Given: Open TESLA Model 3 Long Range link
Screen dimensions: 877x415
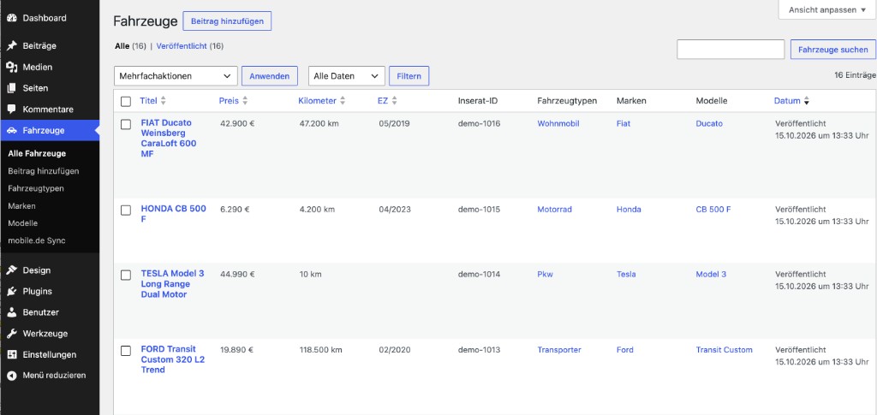Looking at the screenshot, I should [x=172, y=284].
